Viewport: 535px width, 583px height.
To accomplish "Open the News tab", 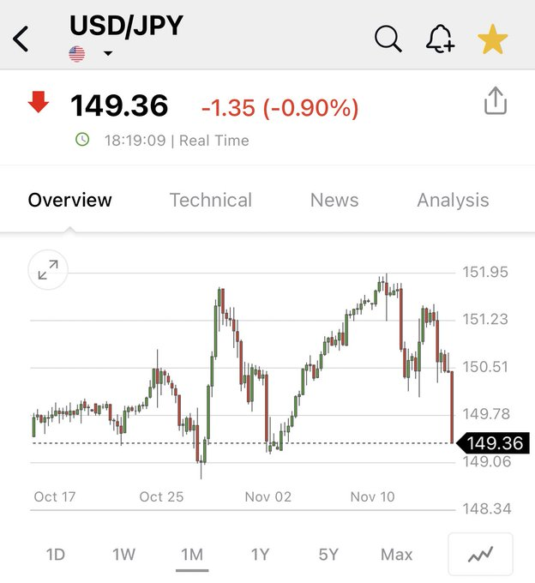I will 334,200.
